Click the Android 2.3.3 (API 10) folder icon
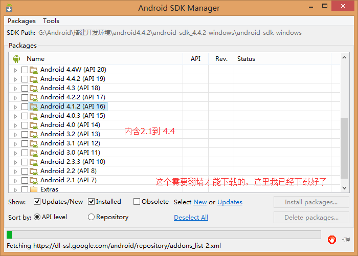The height and width of the screenshot is (256, 358). point(34,162)
